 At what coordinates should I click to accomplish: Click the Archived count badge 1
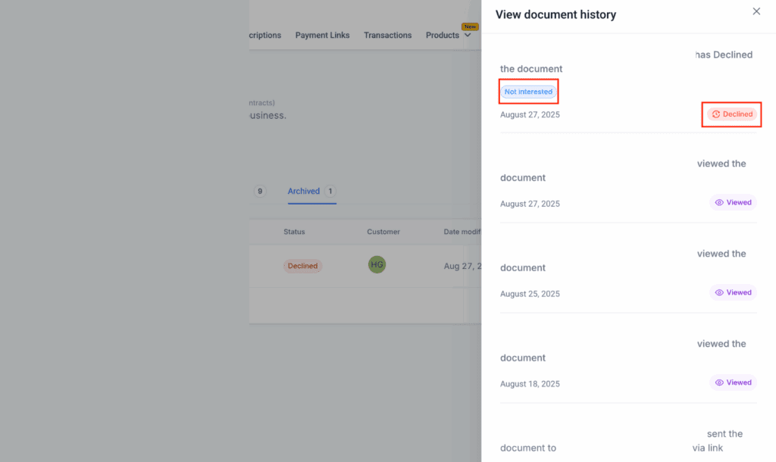(x=330, y=191)
